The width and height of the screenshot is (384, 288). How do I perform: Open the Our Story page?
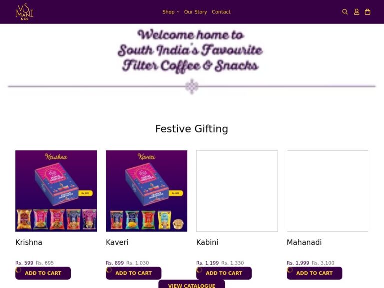tap(195, 12)
